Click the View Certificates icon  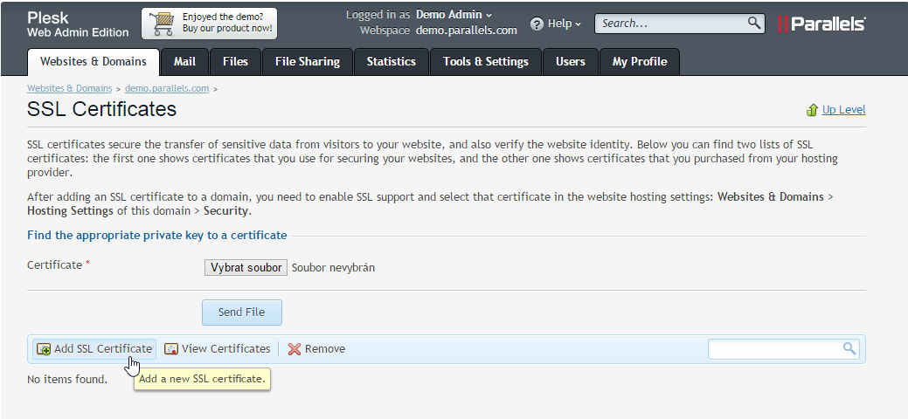171,349
